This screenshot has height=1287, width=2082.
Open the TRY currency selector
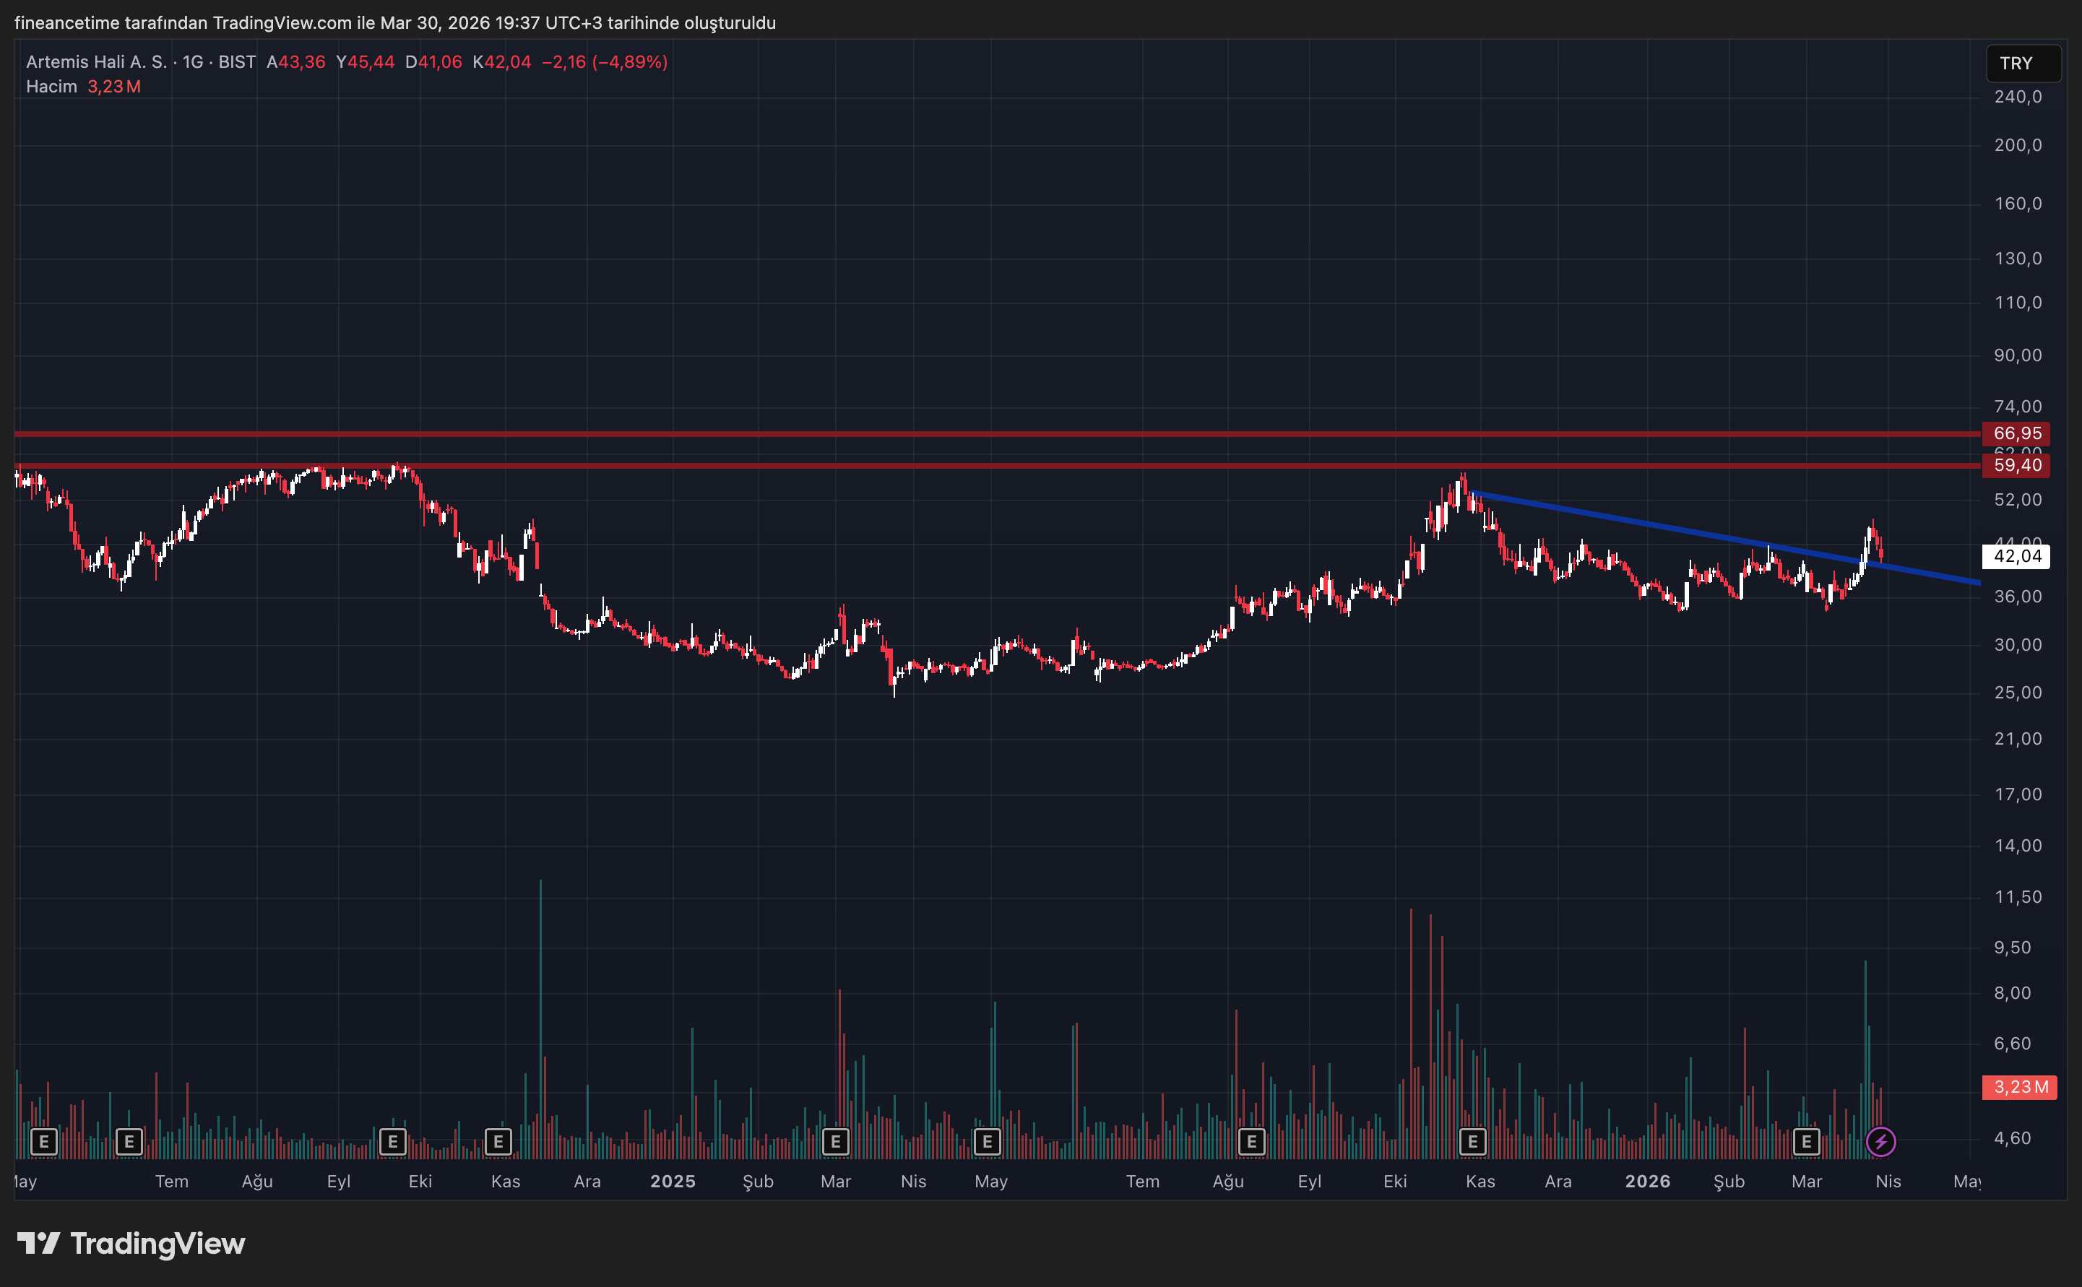[x=2023, y=63]
